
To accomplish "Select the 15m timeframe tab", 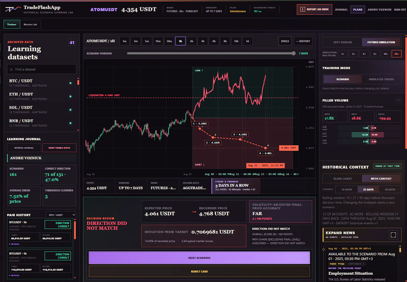I will click(158, 41).
